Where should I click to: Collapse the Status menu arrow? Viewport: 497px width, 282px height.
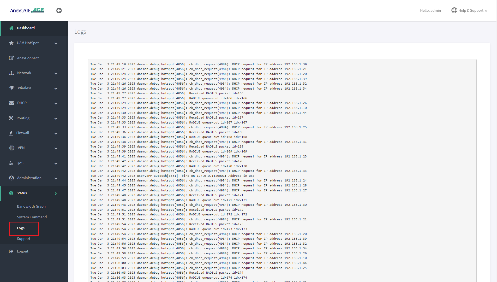(x=56, y=193)
